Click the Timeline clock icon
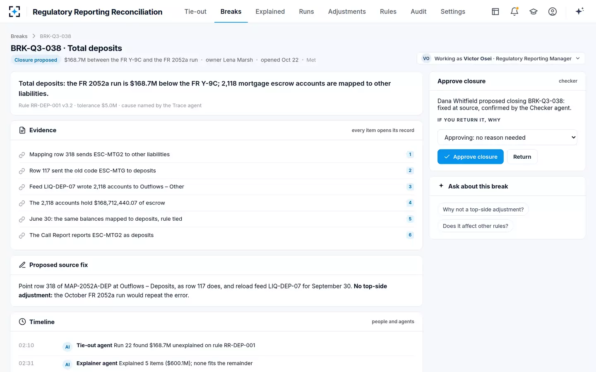The height and width of the screenshot is (372, 596). [22, 322]
